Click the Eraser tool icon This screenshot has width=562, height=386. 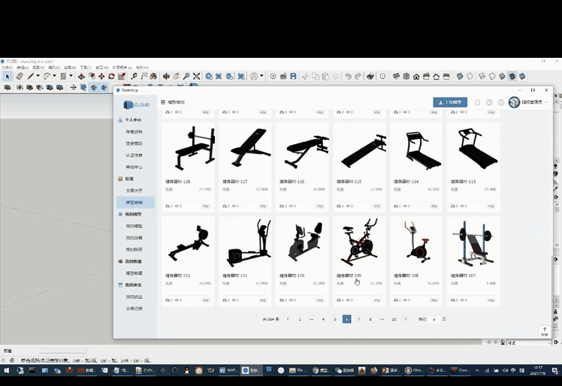click(x=20, y=76)
